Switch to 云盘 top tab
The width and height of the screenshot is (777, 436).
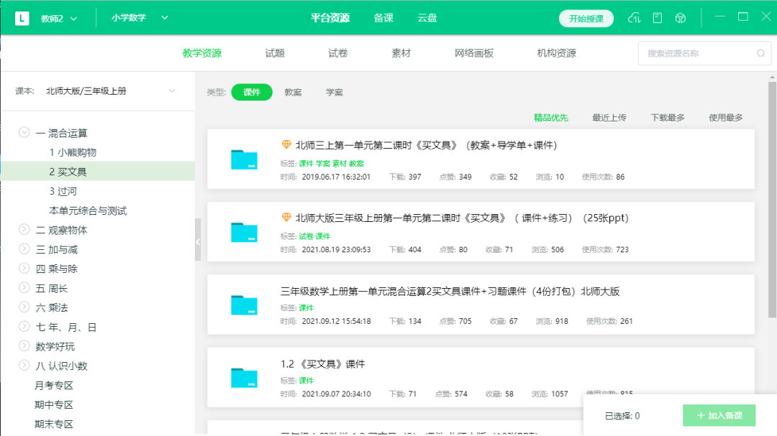[x=427, y=18]
